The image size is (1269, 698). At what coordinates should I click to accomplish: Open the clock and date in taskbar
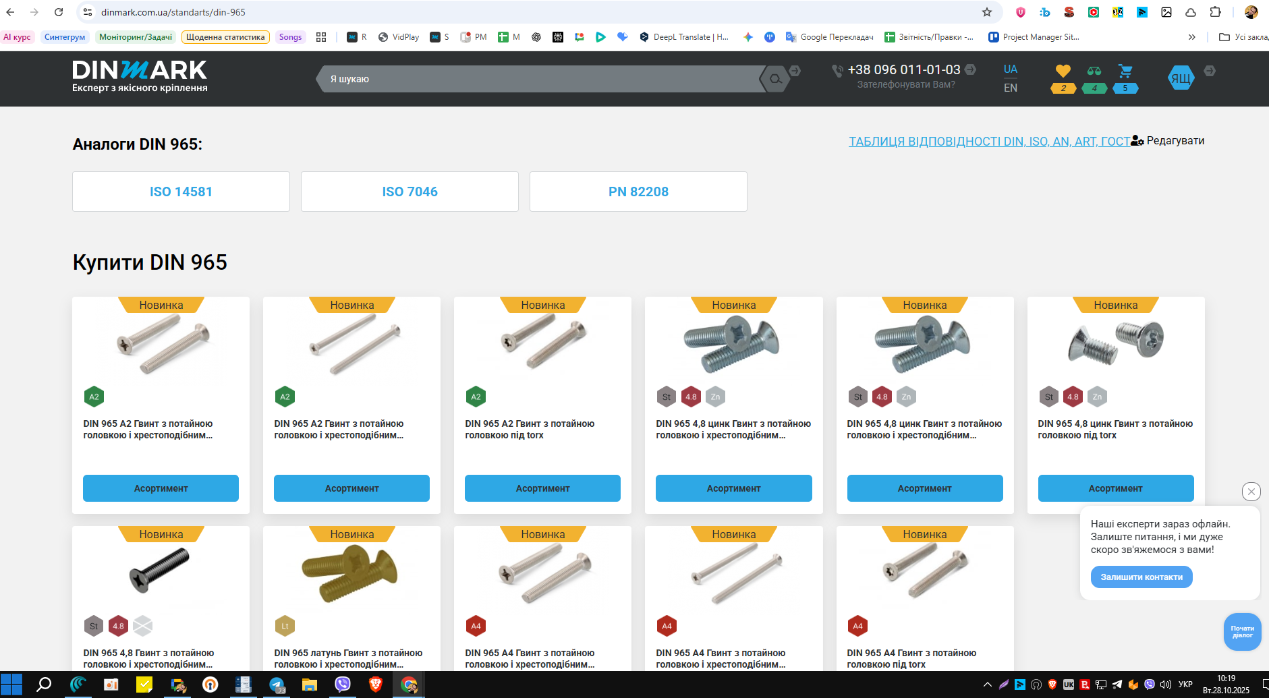(1226, 685)
